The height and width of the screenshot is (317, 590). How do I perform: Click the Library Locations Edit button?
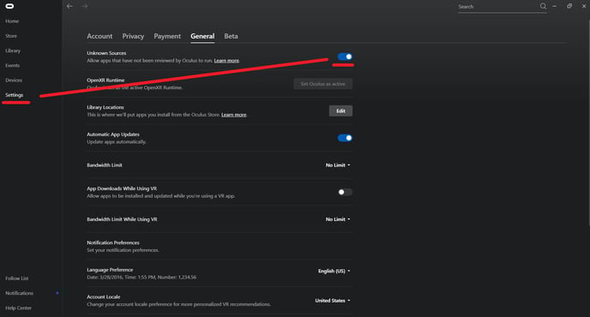[340, 111]
